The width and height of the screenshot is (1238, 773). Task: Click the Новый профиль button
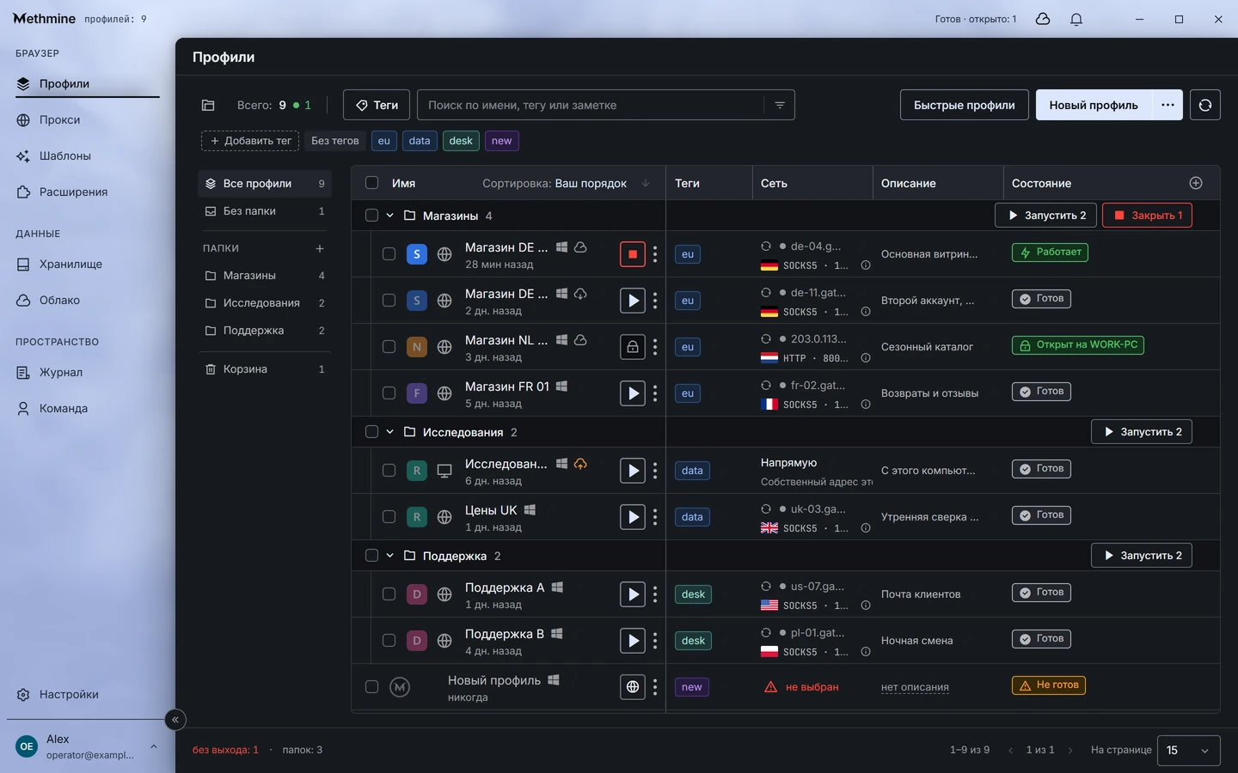click(x=1094, y=105)
